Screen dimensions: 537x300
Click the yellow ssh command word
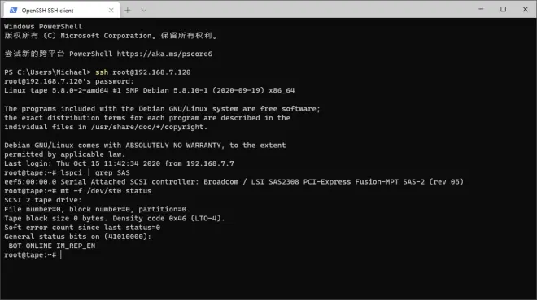click(x=102, y=72)
